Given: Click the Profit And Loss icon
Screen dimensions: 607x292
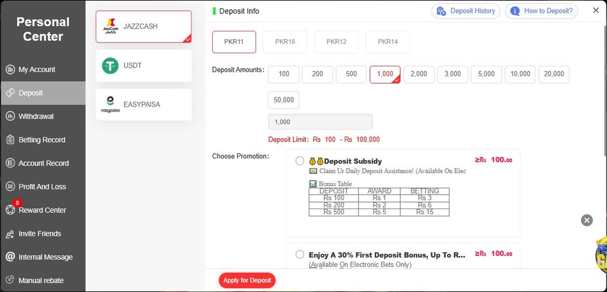Looking at the screenshot, I should pyautogui.click(x=11, y=187).
